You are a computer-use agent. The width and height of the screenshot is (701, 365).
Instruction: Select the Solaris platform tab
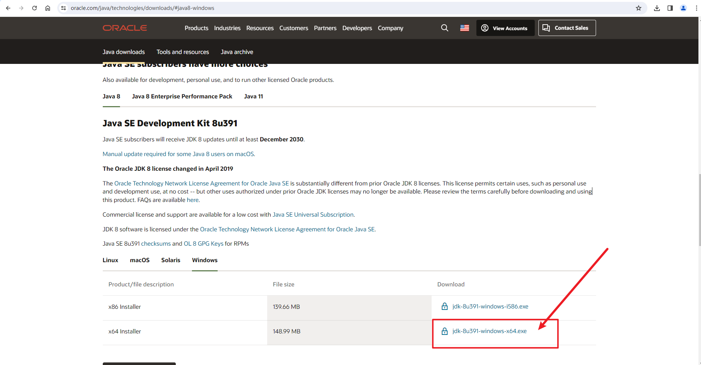(x=171, y=260)
